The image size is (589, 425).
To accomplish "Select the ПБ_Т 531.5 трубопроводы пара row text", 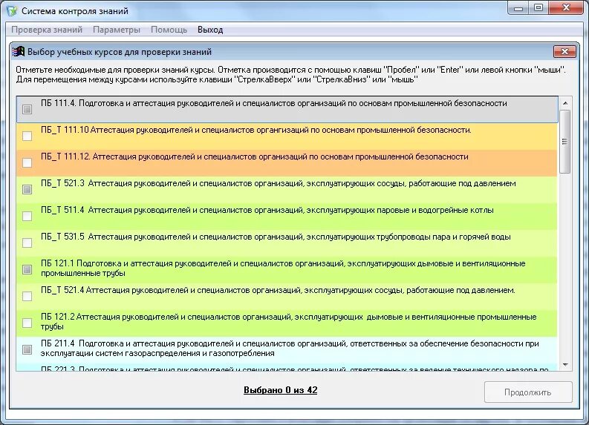I will (276, 237).
